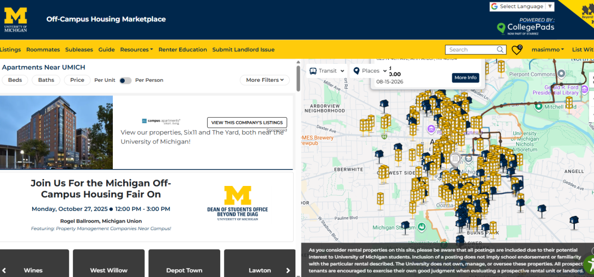Click the campus apartments company logo
Image resolution: width=594 pixels, height=277 pixels.
click(161, 121)
